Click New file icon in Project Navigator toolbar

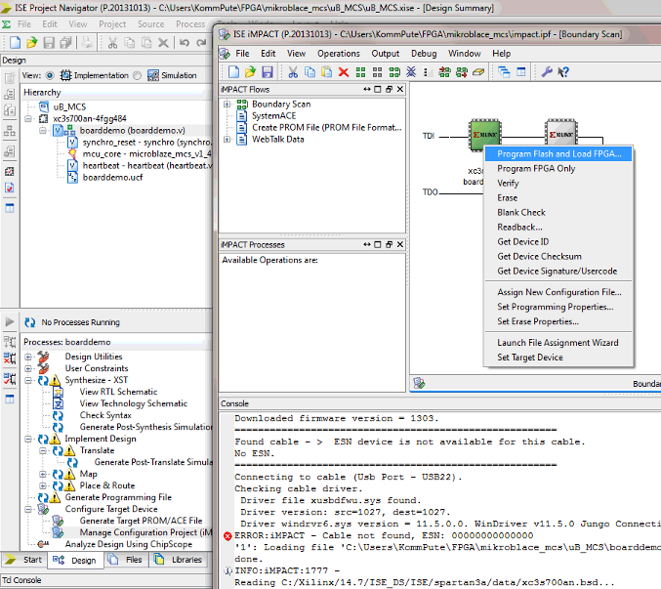(16, 43)
